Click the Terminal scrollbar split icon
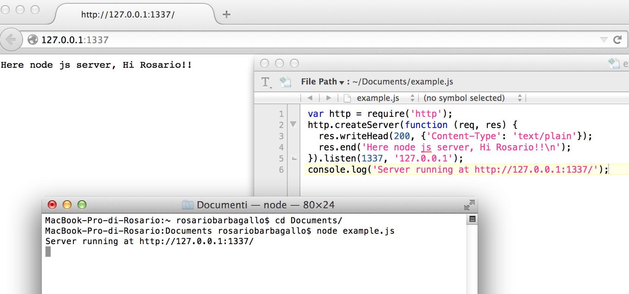The image size is (629, 294). tap(472, 219)
